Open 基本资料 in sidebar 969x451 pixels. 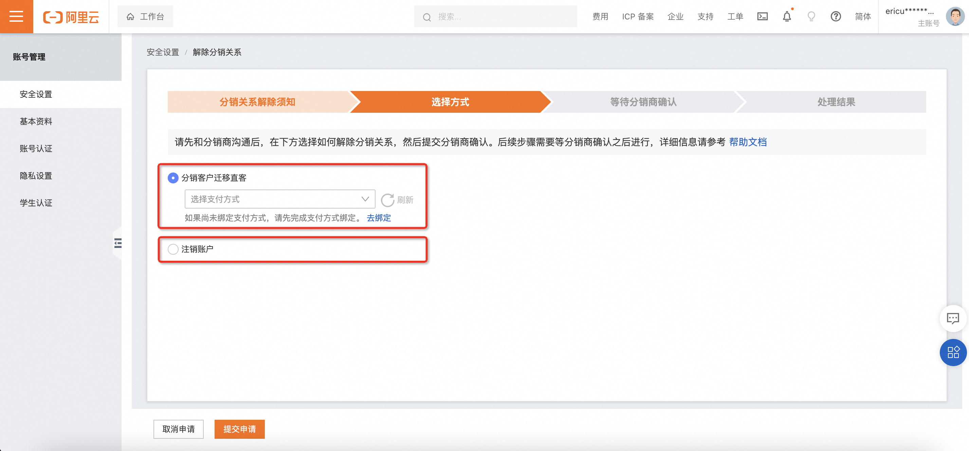(36, 122)
